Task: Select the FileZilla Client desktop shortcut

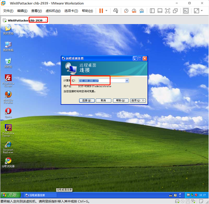Action: [8, 80]
